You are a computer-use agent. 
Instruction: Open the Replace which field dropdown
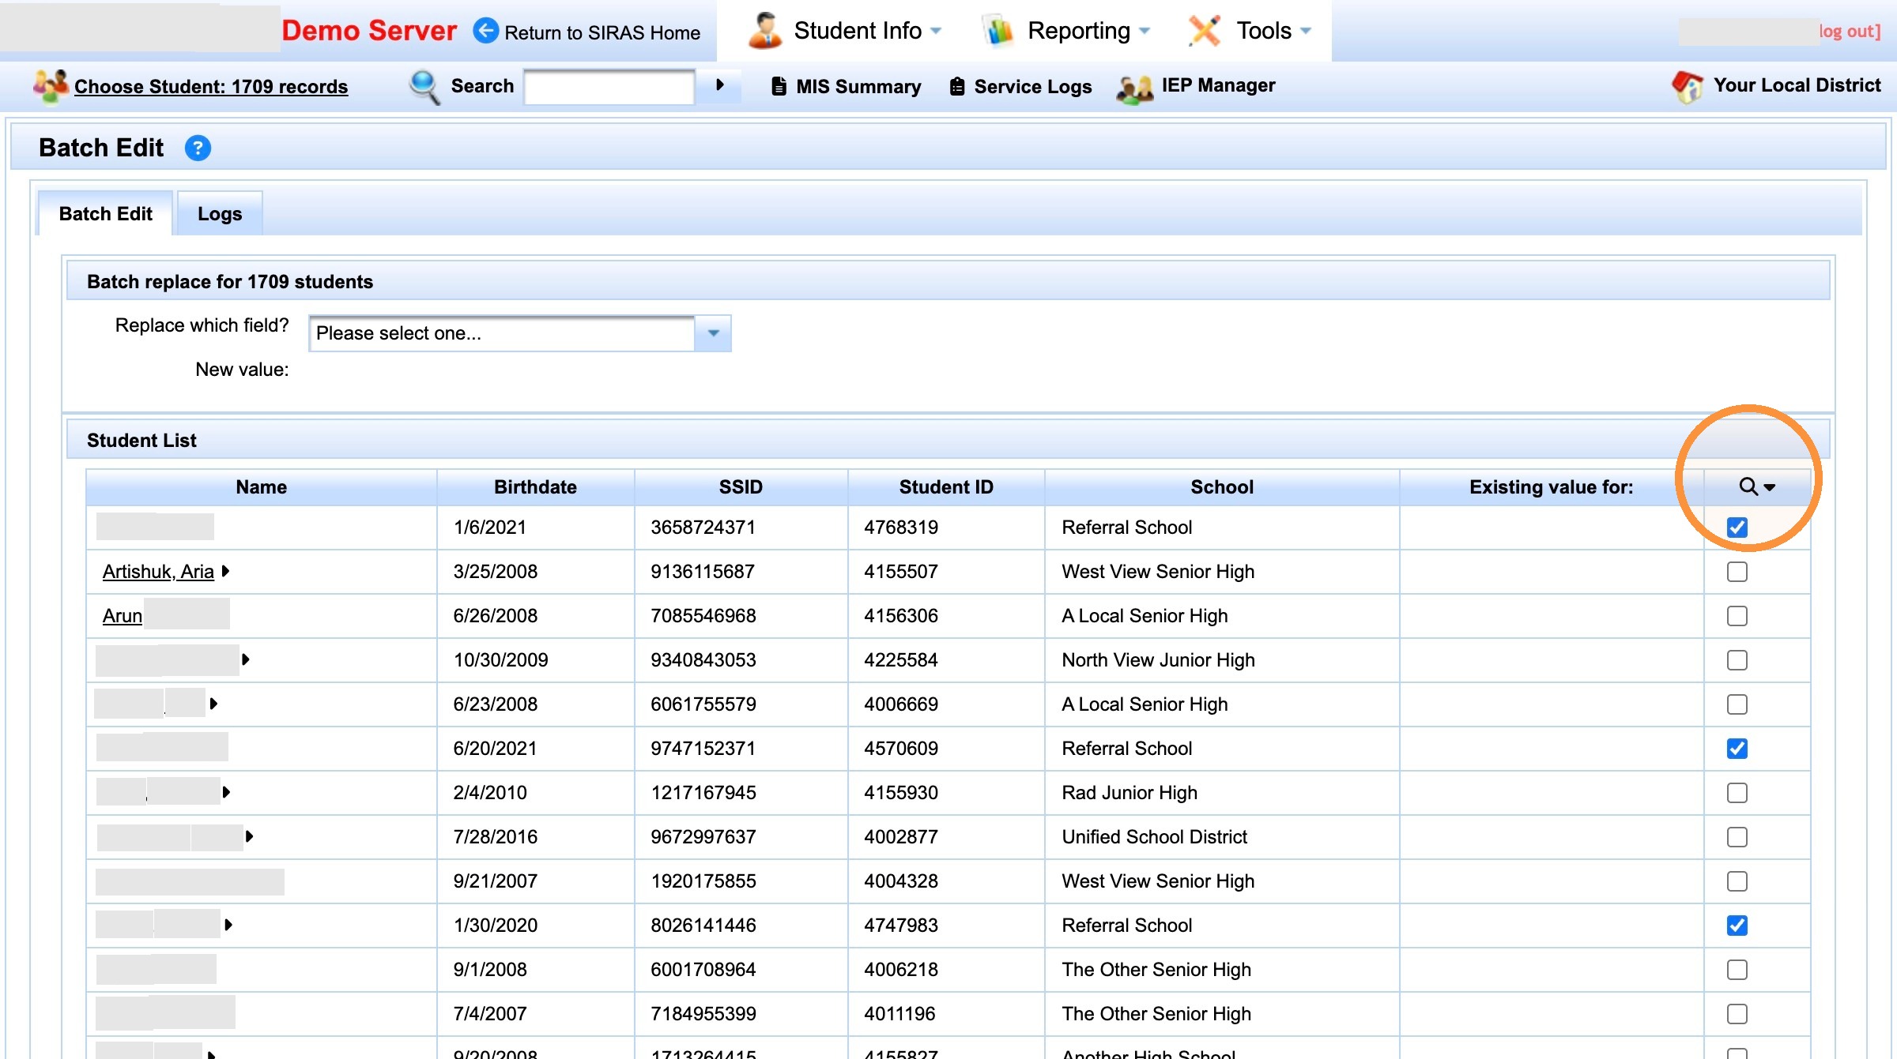pyautogui.click(x=519, y=333)
